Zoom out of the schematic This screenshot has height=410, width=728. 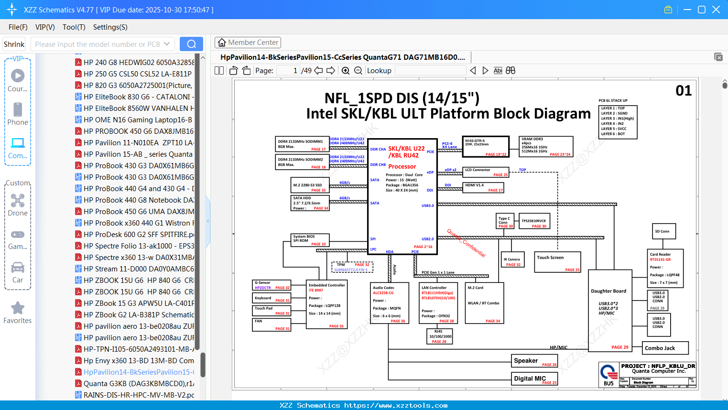click(x=358, y=71)
